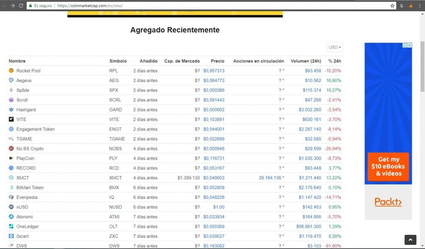Click the PlayCoin logo icon
This screenshot has width=425, height=249.
coord(11,158)
